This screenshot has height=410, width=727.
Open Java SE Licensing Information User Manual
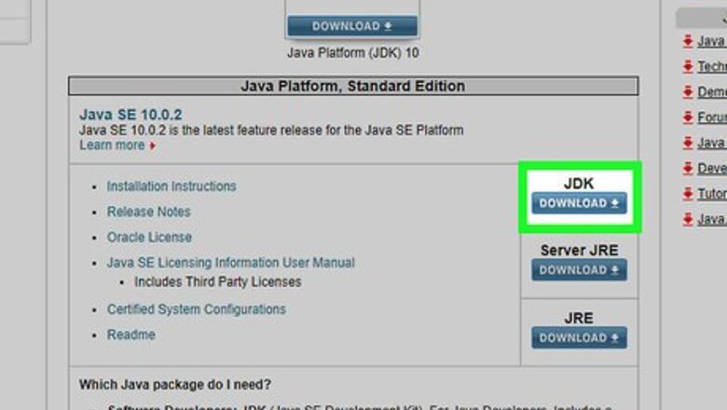tap(231, 263)
